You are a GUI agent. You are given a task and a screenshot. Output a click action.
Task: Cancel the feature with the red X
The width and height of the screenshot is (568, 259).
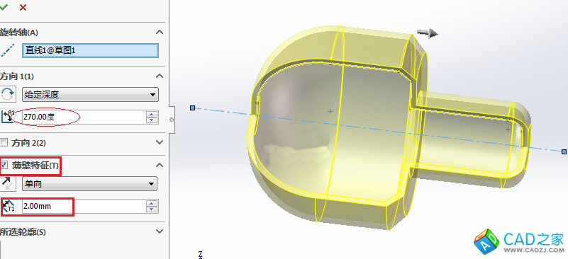pyautogui.click(x=23, y=7)
